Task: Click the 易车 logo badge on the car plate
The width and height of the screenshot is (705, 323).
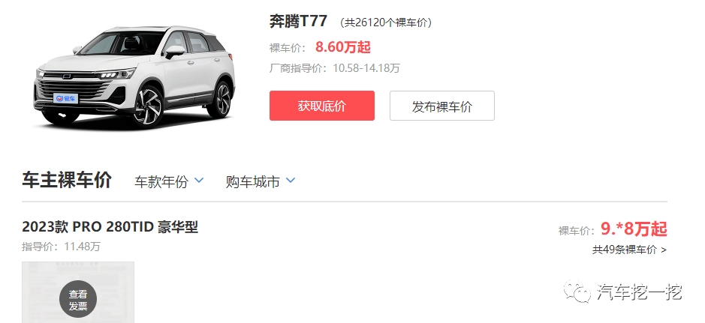Action: click(65, 97)
